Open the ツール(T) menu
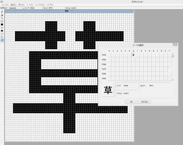This screenshot has height=145, width=183. (x=30, y=5)
